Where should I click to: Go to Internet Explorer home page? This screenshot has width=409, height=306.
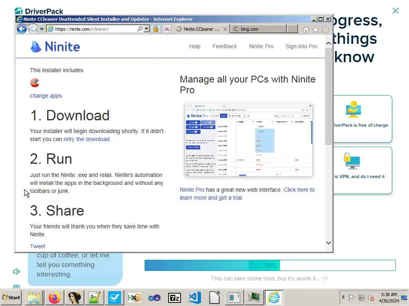(x=306, y=29)
